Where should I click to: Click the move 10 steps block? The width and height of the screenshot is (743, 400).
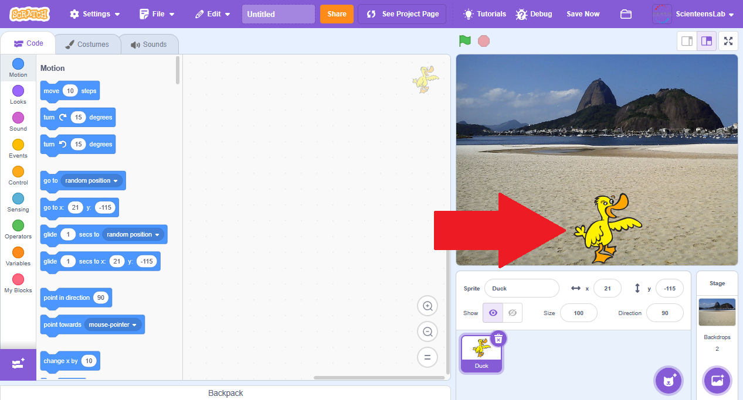[70, 91]
